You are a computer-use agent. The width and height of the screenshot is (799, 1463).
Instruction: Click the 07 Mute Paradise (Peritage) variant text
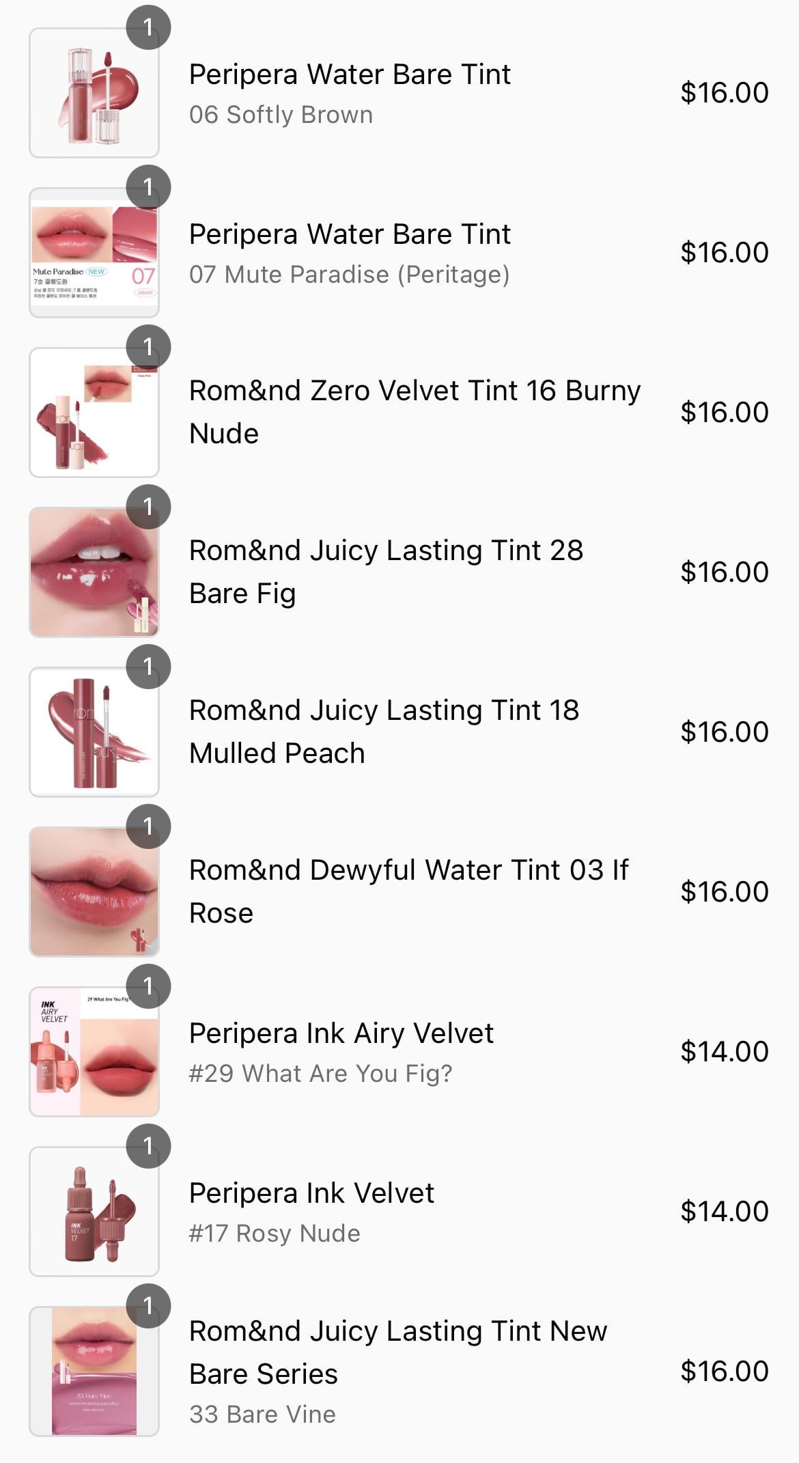[349, 275]
